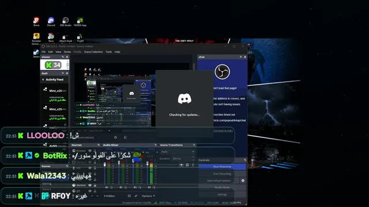Open the Edit menu
The width and height of the screenshot is (369, 207).
pos(51,52)
